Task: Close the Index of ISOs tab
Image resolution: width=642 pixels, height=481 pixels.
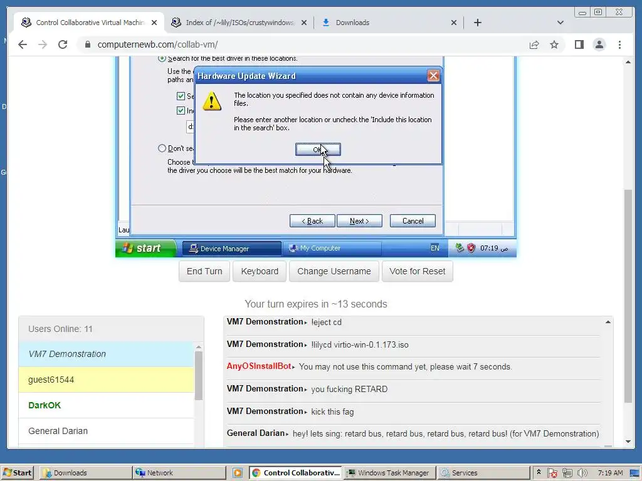Action: tap(304, 23)
